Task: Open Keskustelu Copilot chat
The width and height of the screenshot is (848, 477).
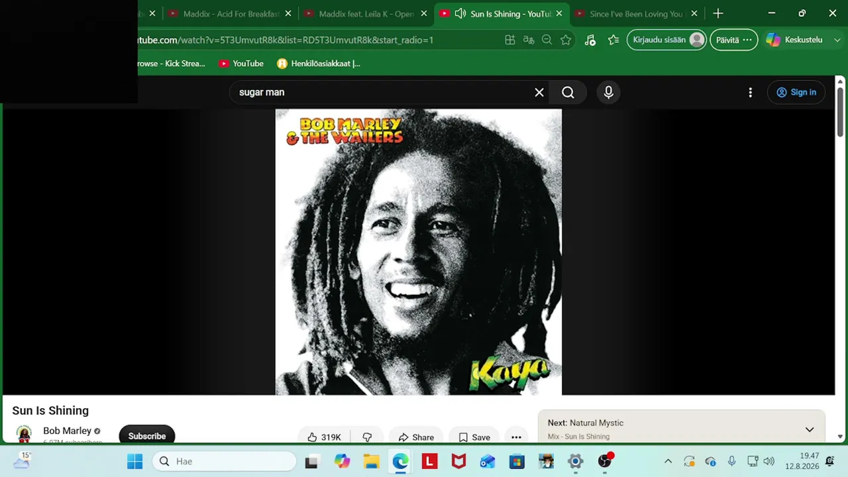Action: (794, 40)
